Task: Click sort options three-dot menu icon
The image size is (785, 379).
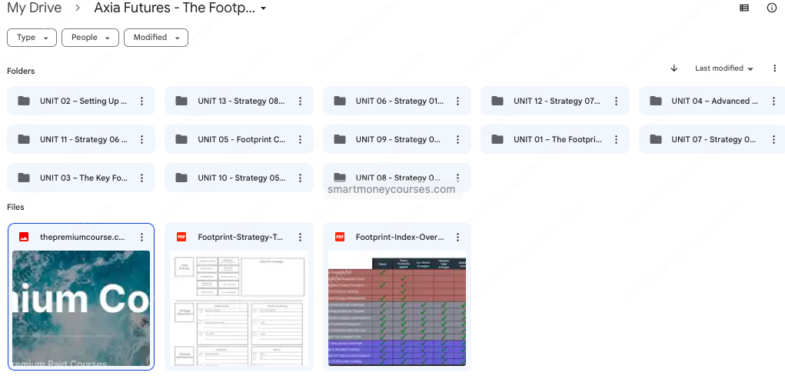Action: click(x=773, y=68)
